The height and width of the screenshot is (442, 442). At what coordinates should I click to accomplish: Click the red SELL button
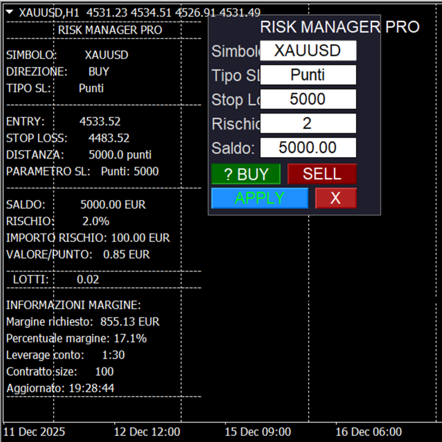pos(322,174)
